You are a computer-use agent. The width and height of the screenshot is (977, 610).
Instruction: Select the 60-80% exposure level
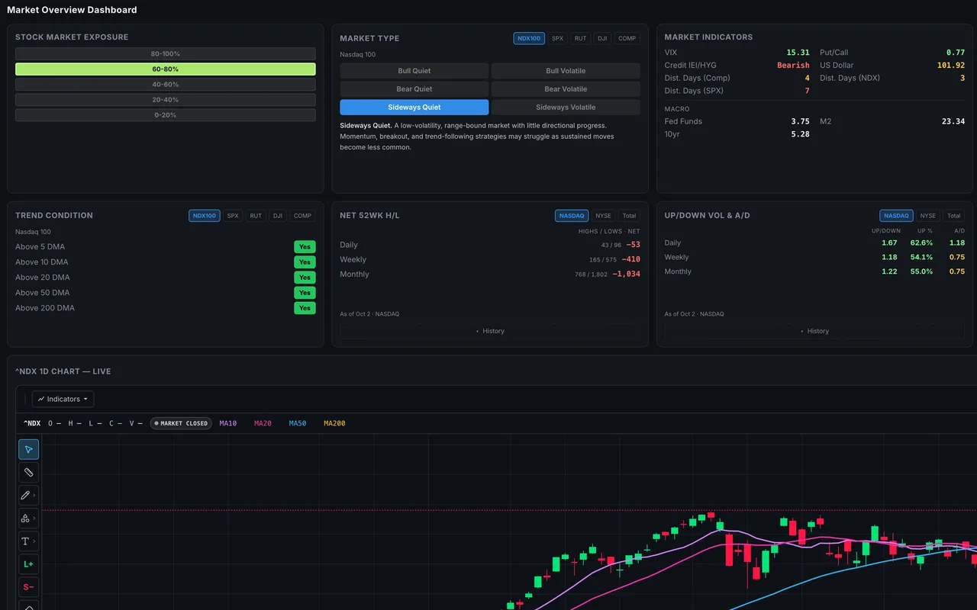point(166,69)
